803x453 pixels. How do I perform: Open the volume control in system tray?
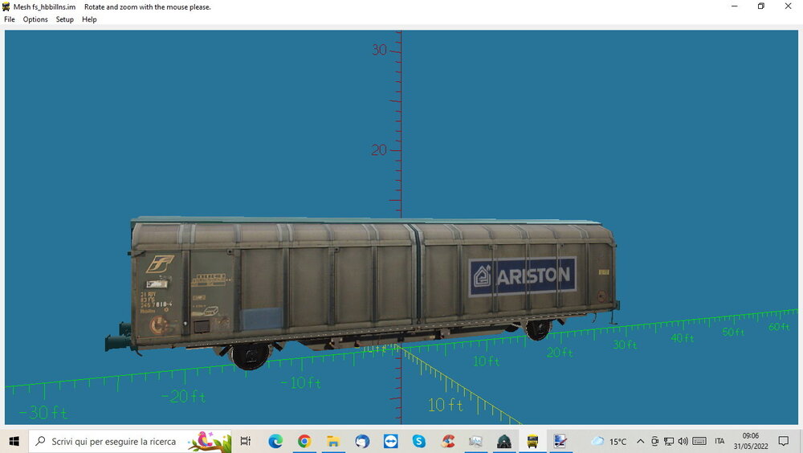pyautogui.click(x=683, y=441)
